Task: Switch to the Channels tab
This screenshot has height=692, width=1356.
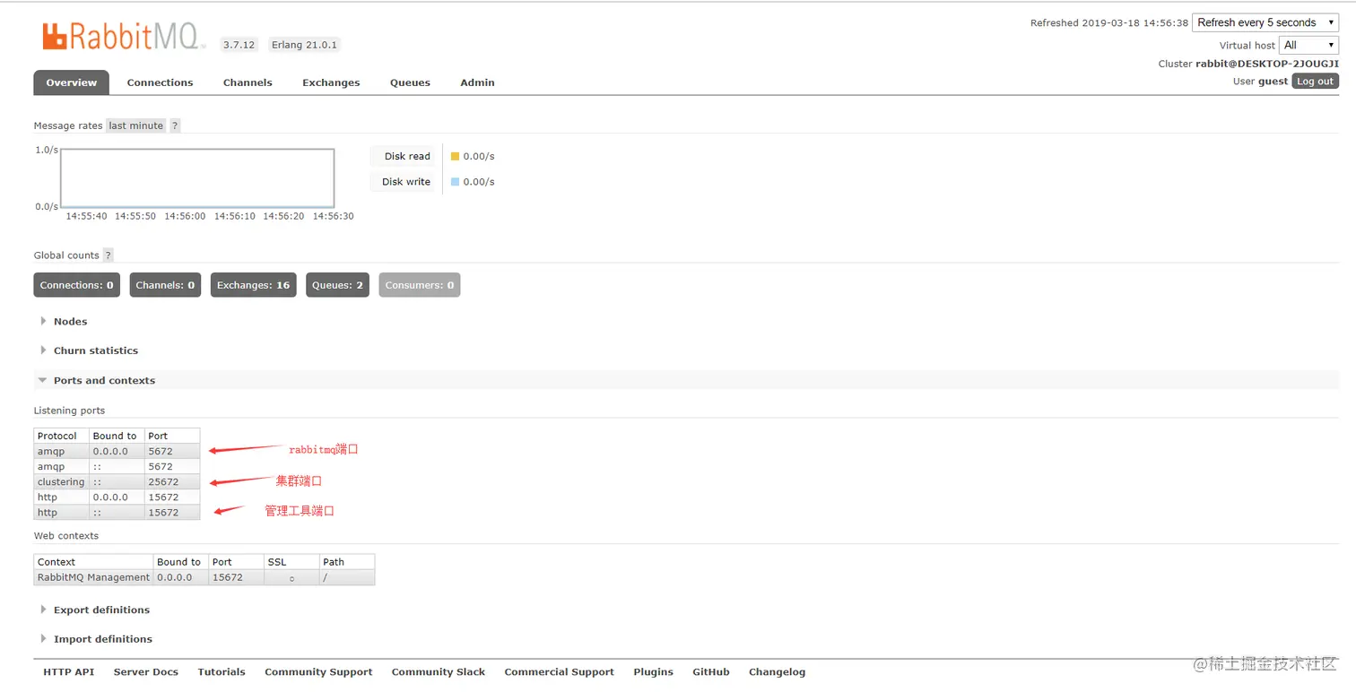Action: tap(248, 82)
